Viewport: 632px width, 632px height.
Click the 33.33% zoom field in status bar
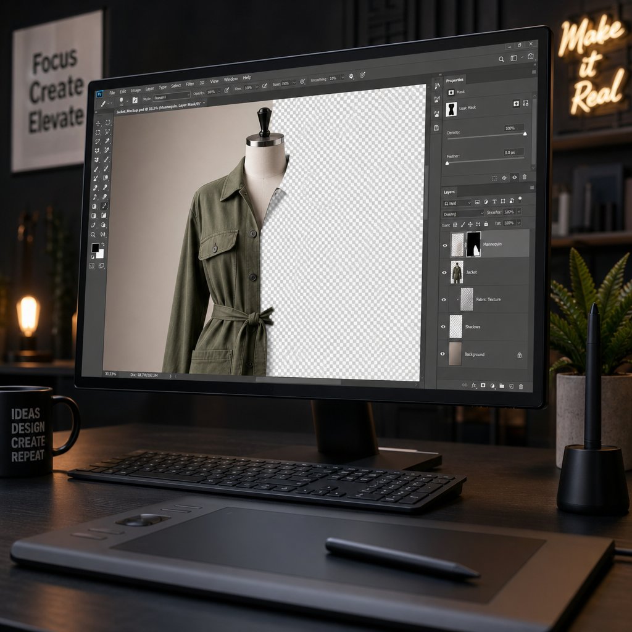point(110,374)
